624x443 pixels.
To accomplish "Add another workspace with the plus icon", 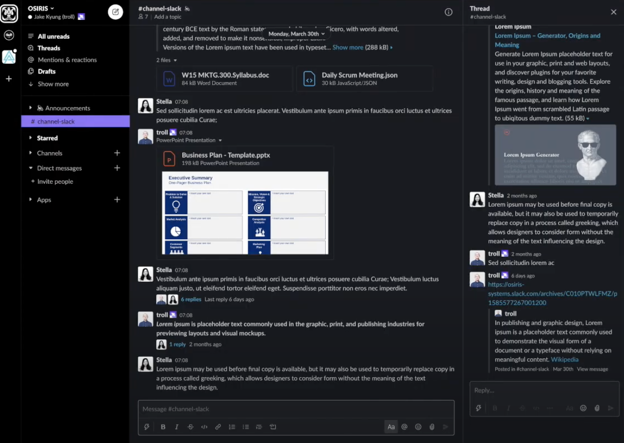I will [x=9, y=79].
